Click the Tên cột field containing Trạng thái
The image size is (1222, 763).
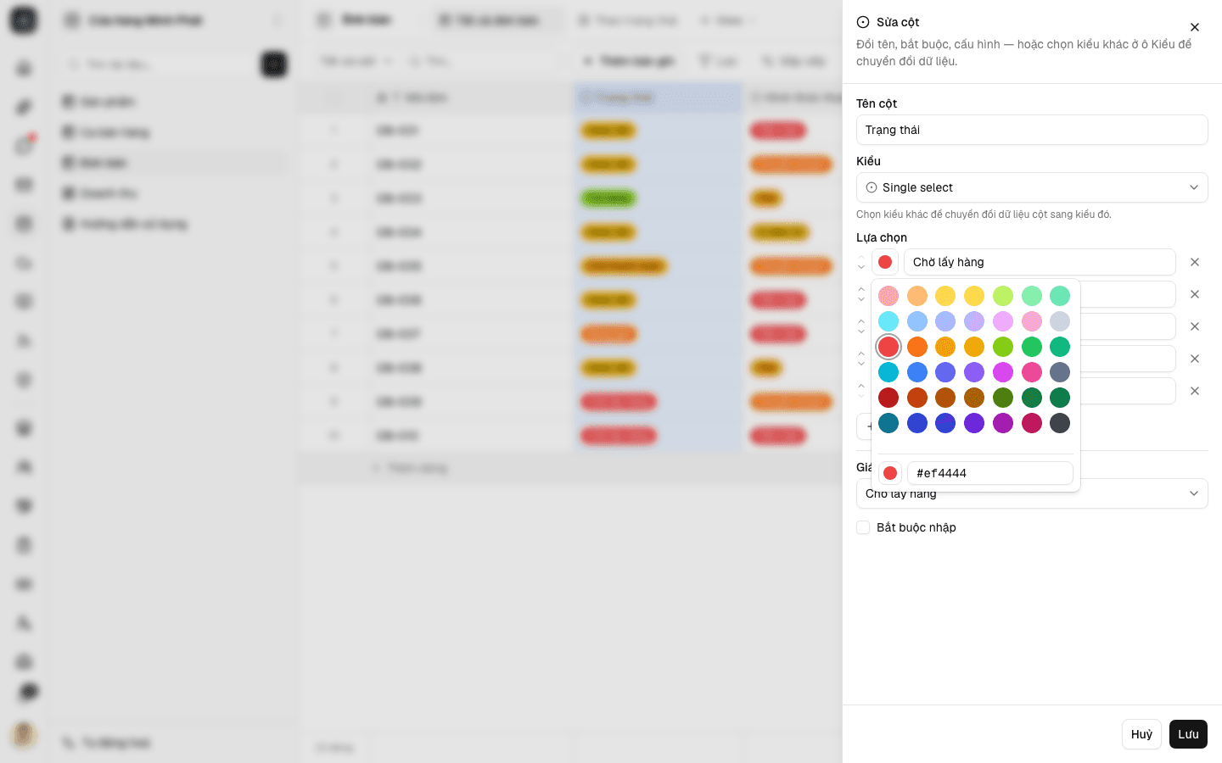tap(1032, 130)
